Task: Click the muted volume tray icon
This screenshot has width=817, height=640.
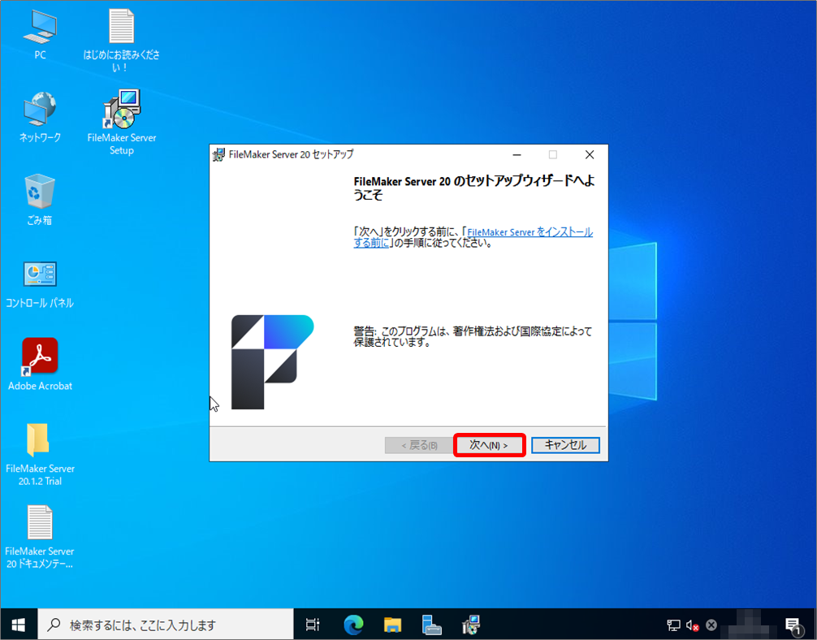Action: click(693, 625)
